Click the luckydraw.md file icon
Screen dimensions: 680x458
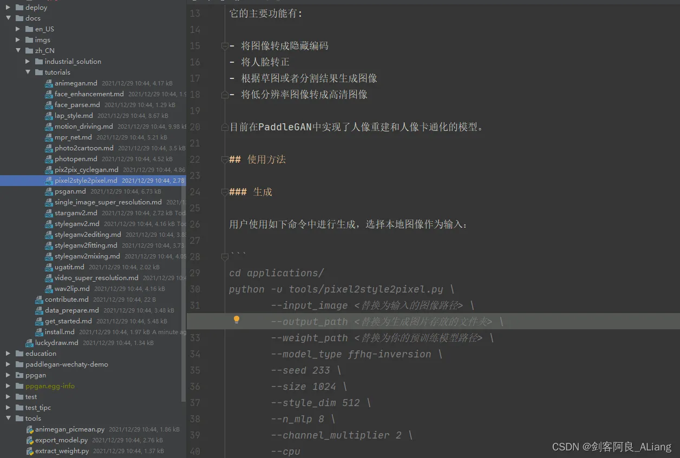[x=29, y=343]
